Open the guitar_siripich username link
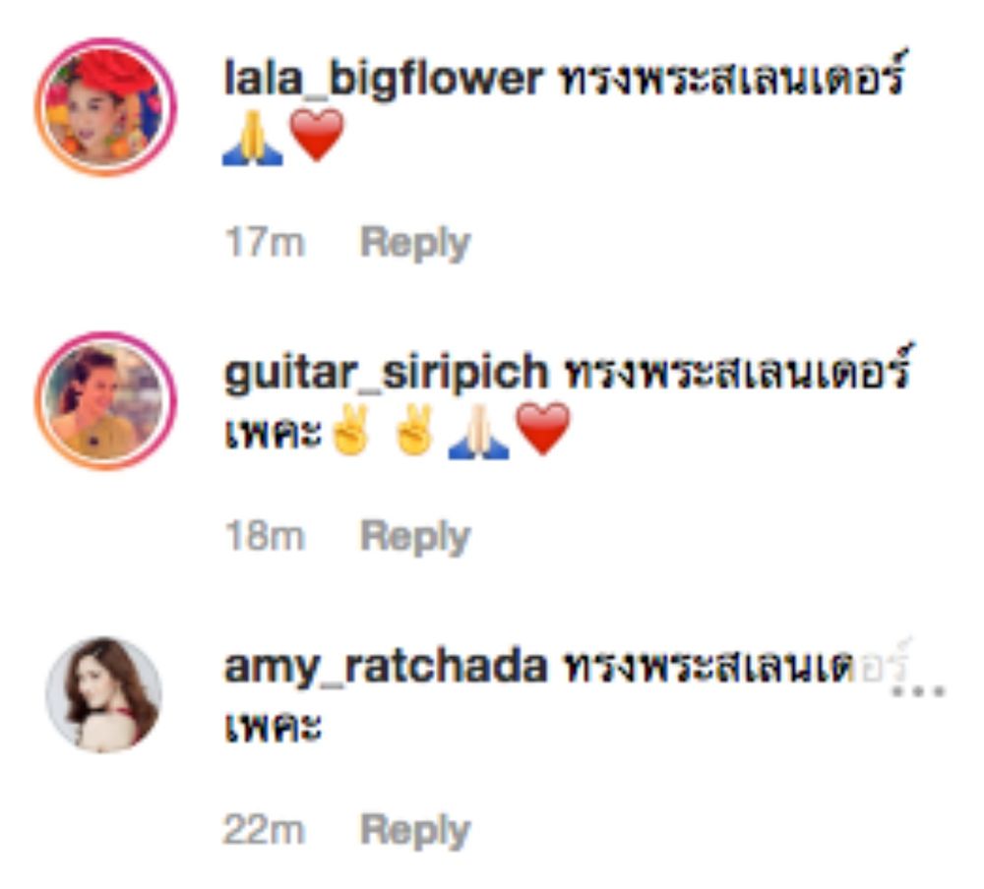984x889 pixels. coord(386,374)
